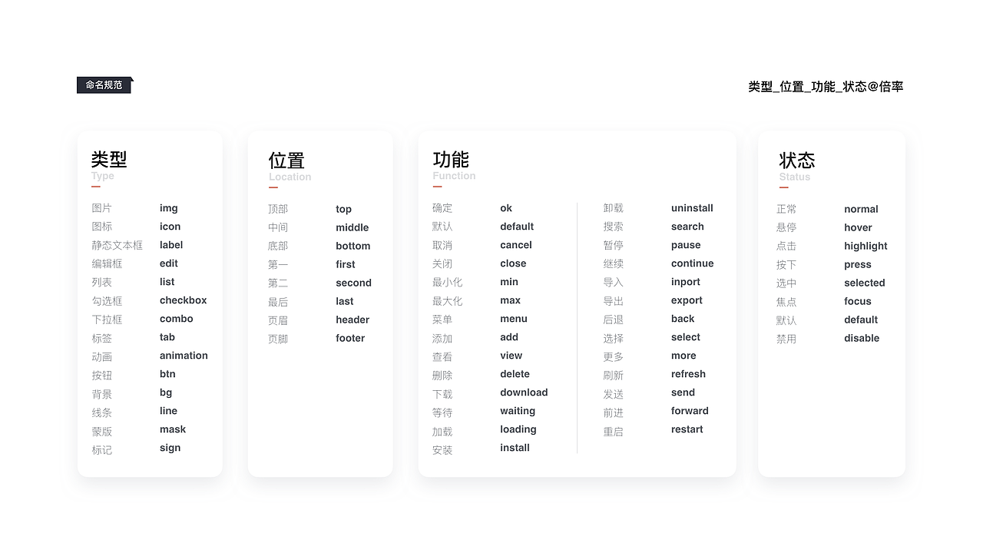Click the 'bg' entry
The width and height of the screenshot is (983, 553).
(x=166, y=392)
